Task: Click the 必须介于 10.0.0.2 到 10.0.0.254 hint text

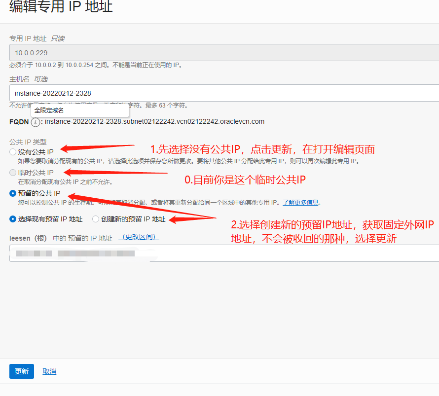Action: (96, 65)
